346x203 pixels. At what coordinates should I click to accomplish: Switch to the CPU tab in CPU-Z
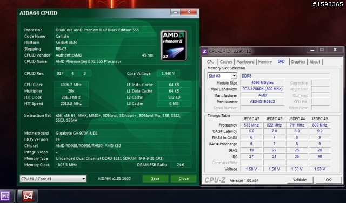210,62
